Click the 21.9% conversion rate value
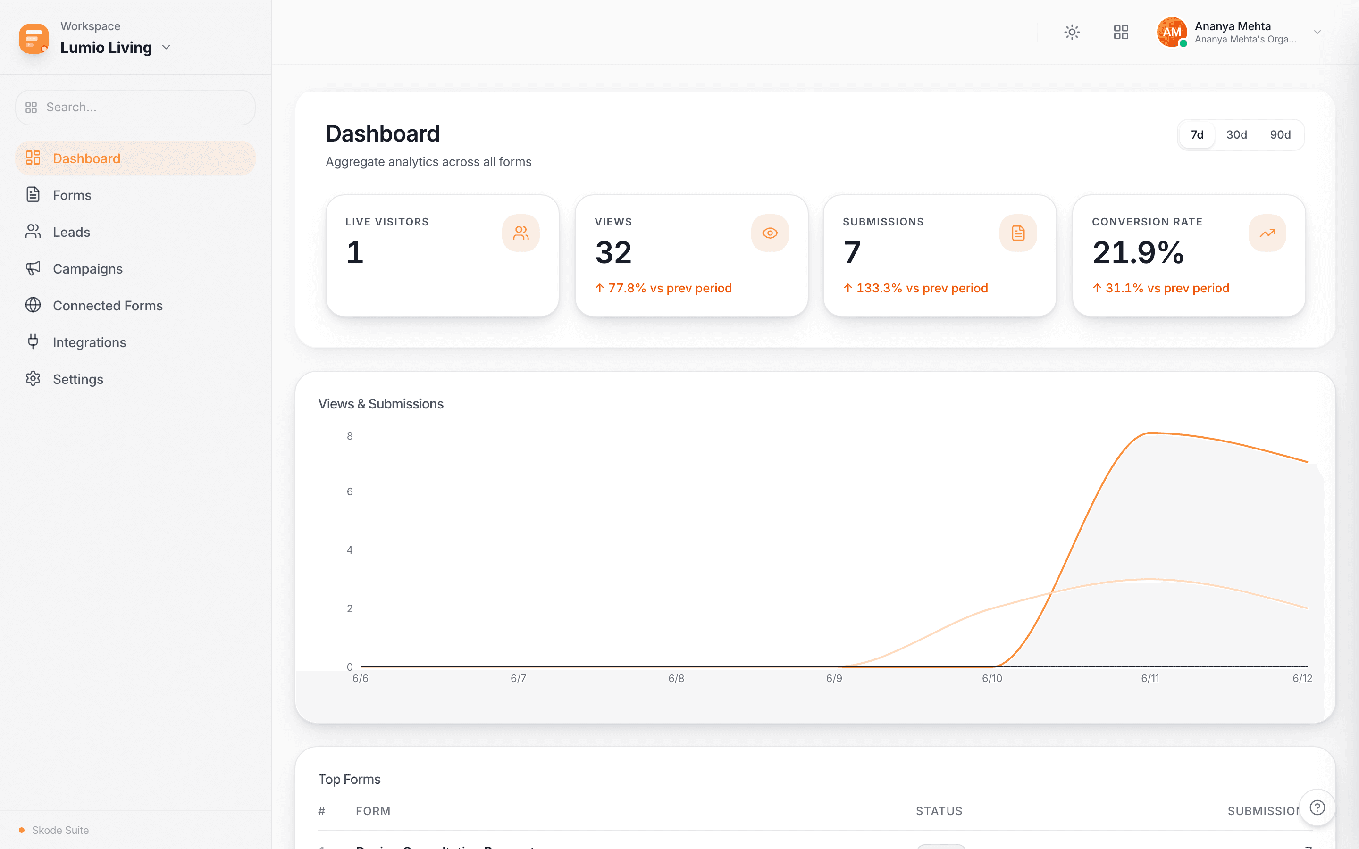This screenshot has height=849, width=1359. point(1138,252)
